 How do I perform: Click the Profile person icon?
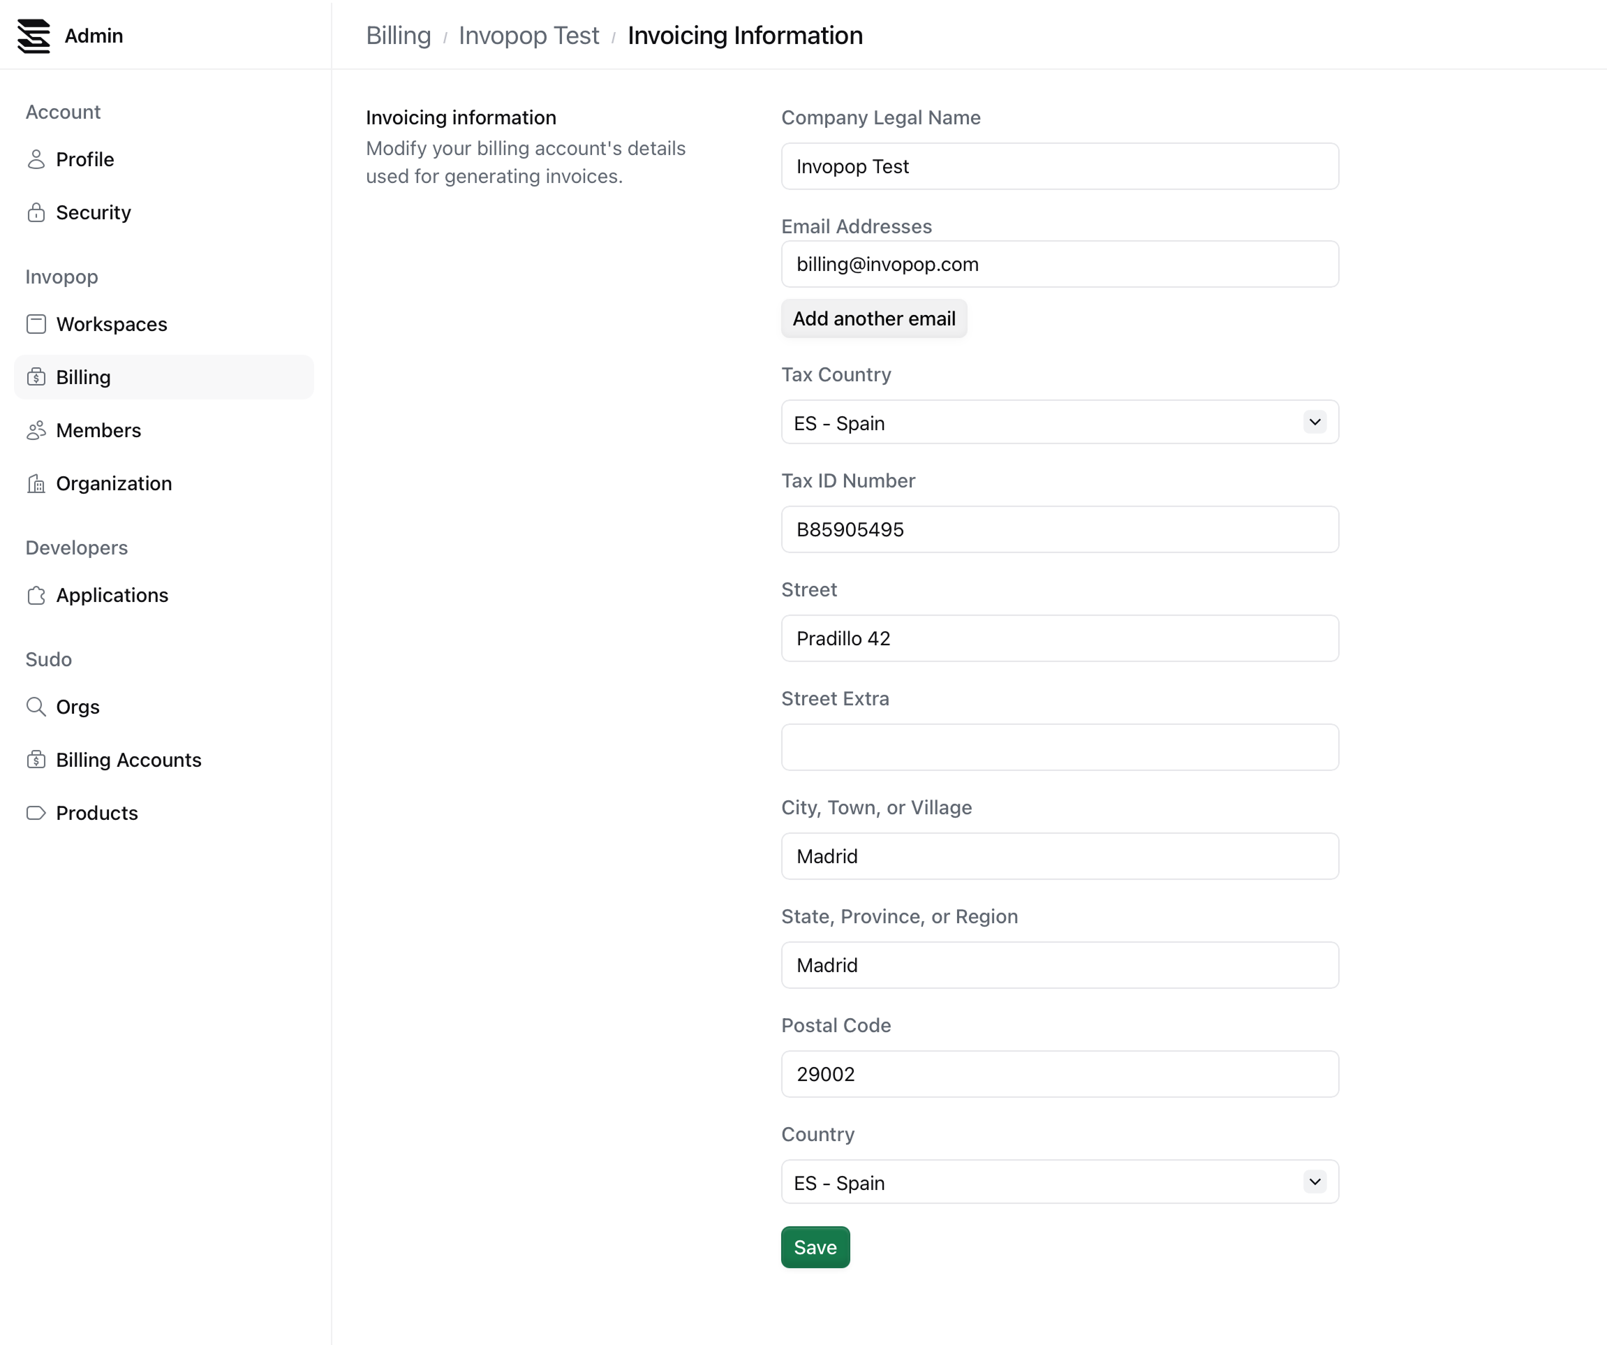(x=36, y=159)
